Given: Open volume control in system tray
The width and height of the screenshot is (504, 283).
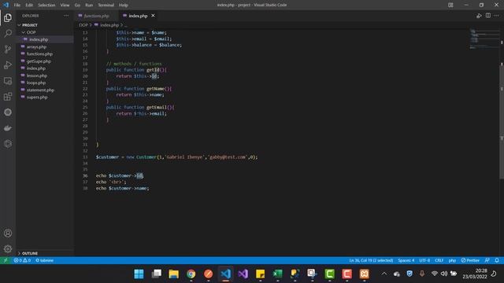Looking at the screenshot, I should 444,274.
